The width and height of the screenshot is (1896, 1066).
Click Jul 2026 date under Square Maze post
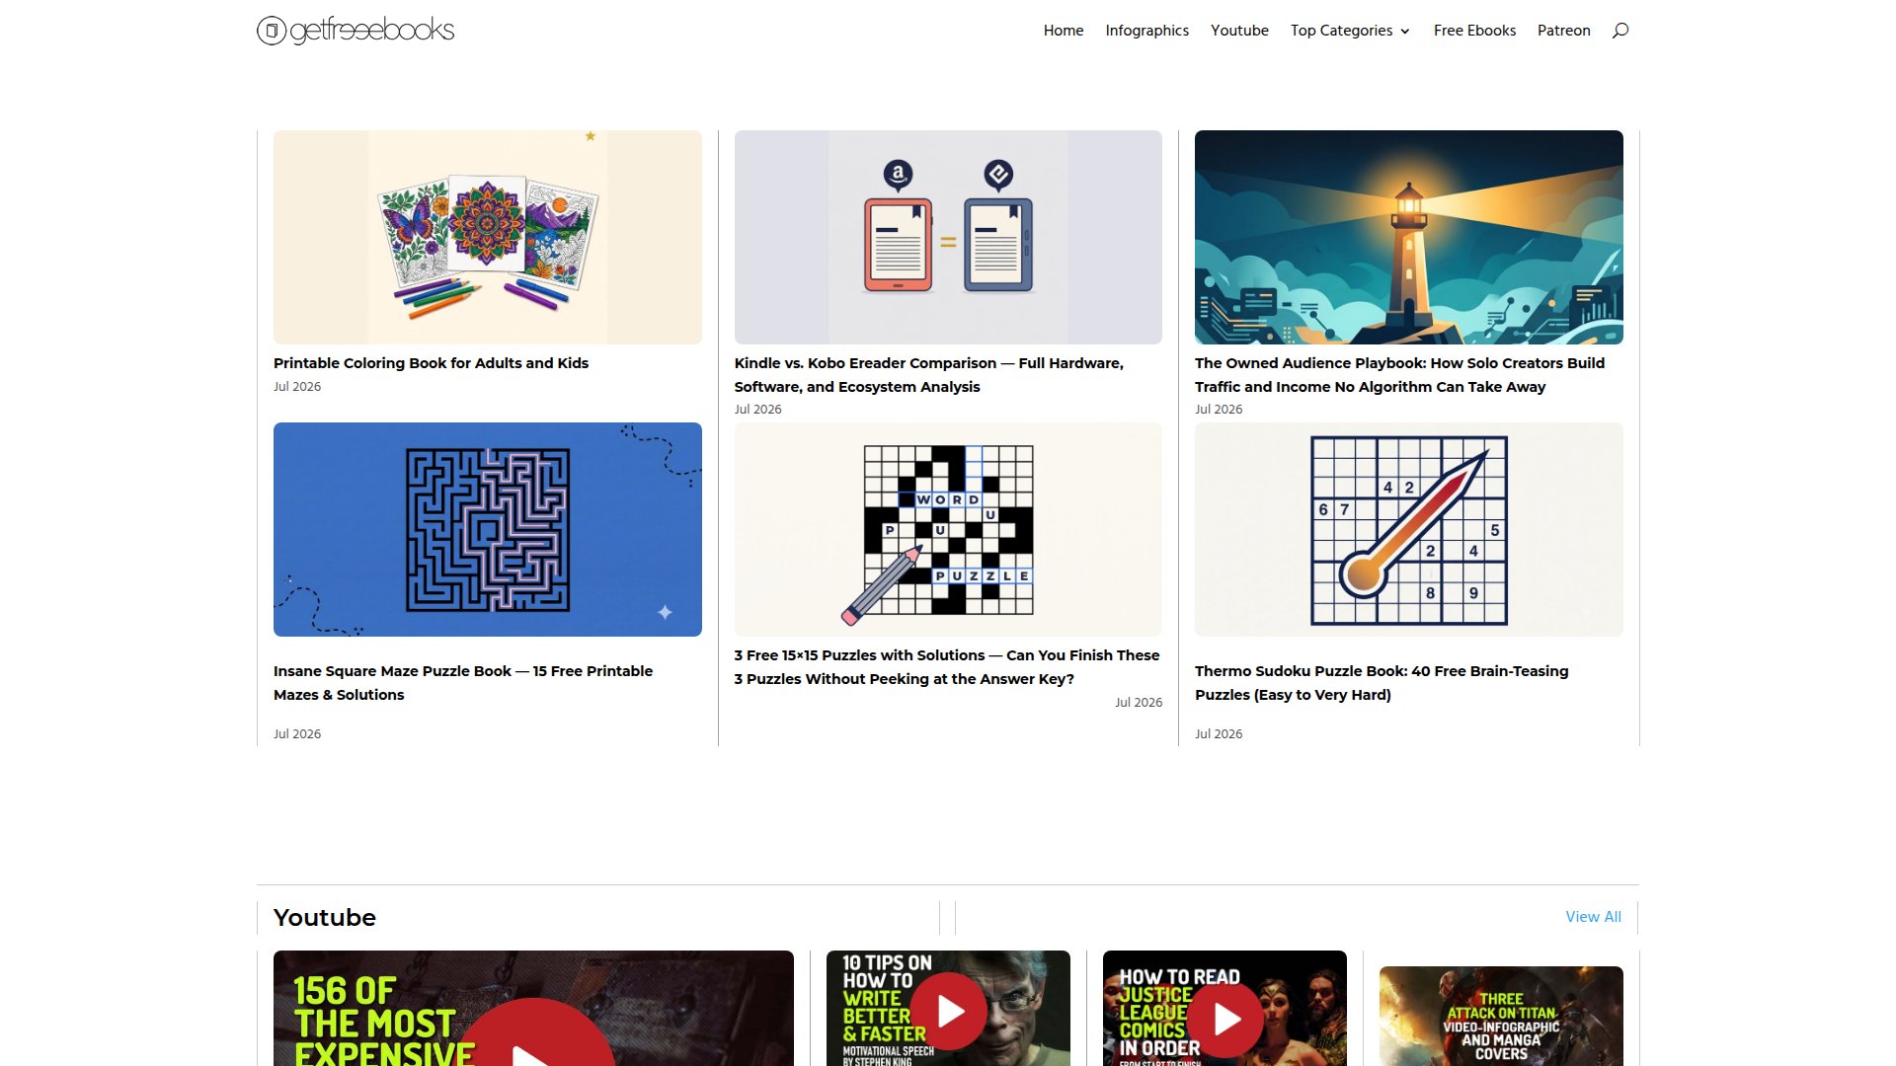click(297, 734)
